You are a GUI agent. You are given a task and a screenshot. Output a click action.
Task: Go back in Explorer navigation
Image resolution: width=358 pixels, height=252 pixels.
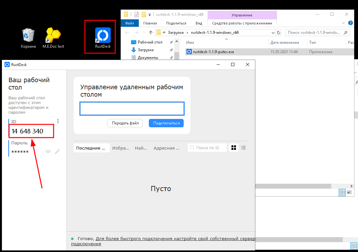(127, 33)
